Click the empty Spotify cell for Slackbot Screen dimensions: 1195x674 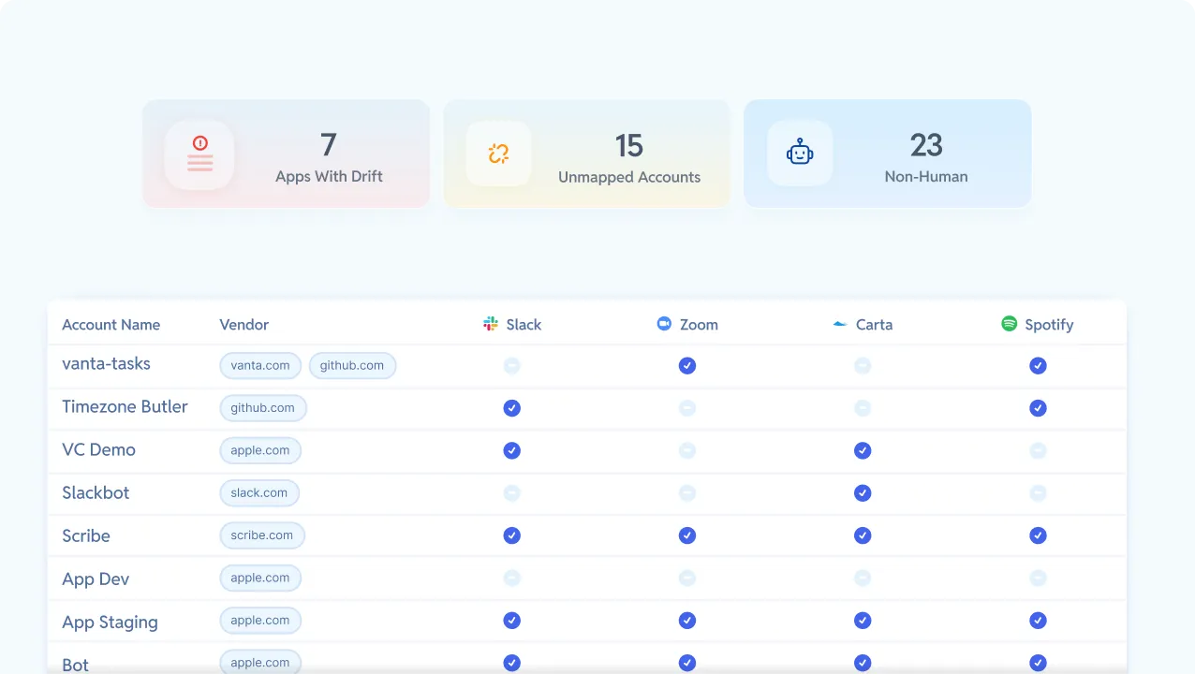pos(1038,492)
